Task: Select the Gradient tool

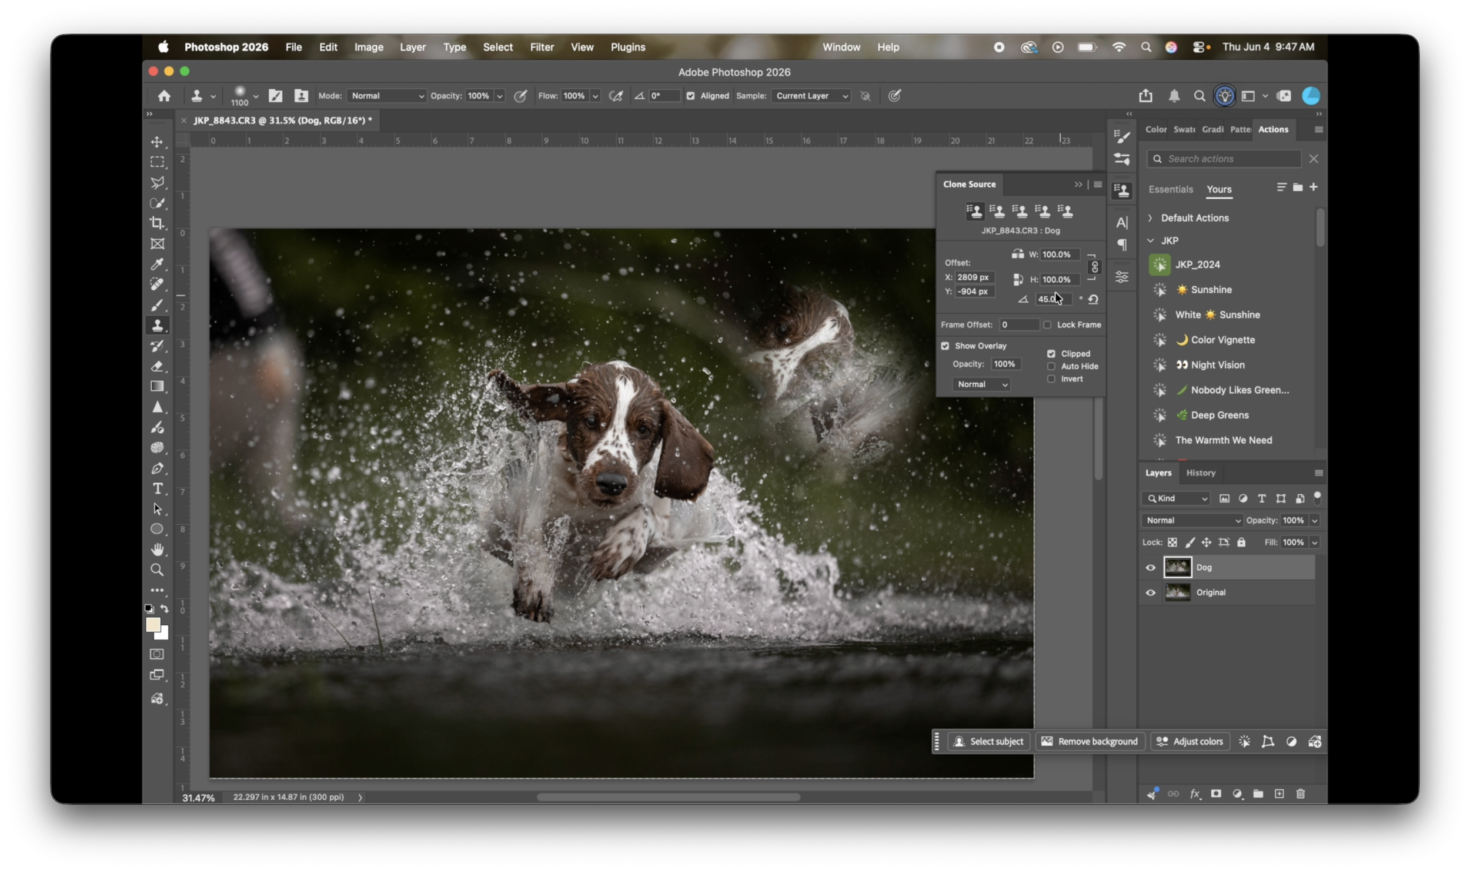Action: tap(157, 387)
